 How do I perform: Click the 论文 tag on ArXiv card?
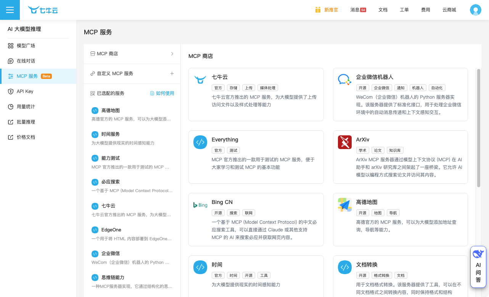tap(378, 151)
